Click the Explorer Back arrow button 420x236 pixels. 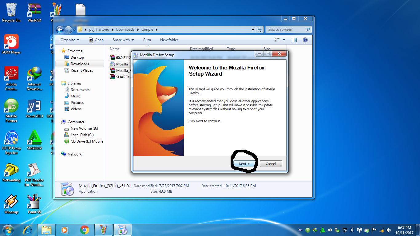tap(60, 29)
